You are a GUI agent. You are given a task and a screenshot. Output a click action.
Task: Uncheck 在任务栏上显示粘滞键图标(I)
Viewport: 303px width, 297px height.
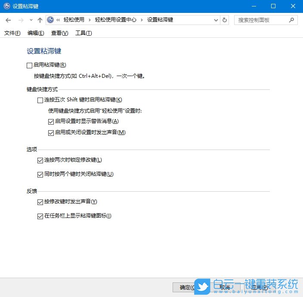pyautogui.click(x=40, y=216)
